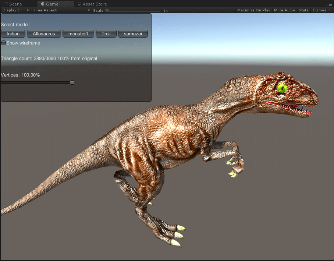Open the Asset Store tab
The width and height of the screenshot is (334, 261).
95,4
